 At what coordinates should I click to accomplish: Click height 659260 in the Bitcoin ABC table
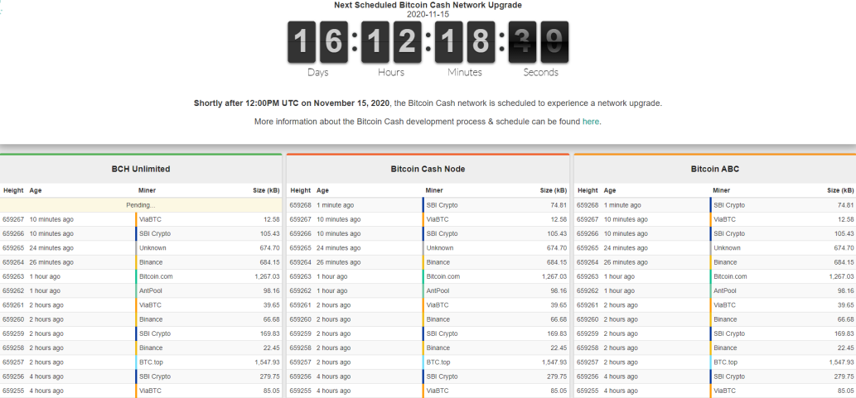coord(588,319)
